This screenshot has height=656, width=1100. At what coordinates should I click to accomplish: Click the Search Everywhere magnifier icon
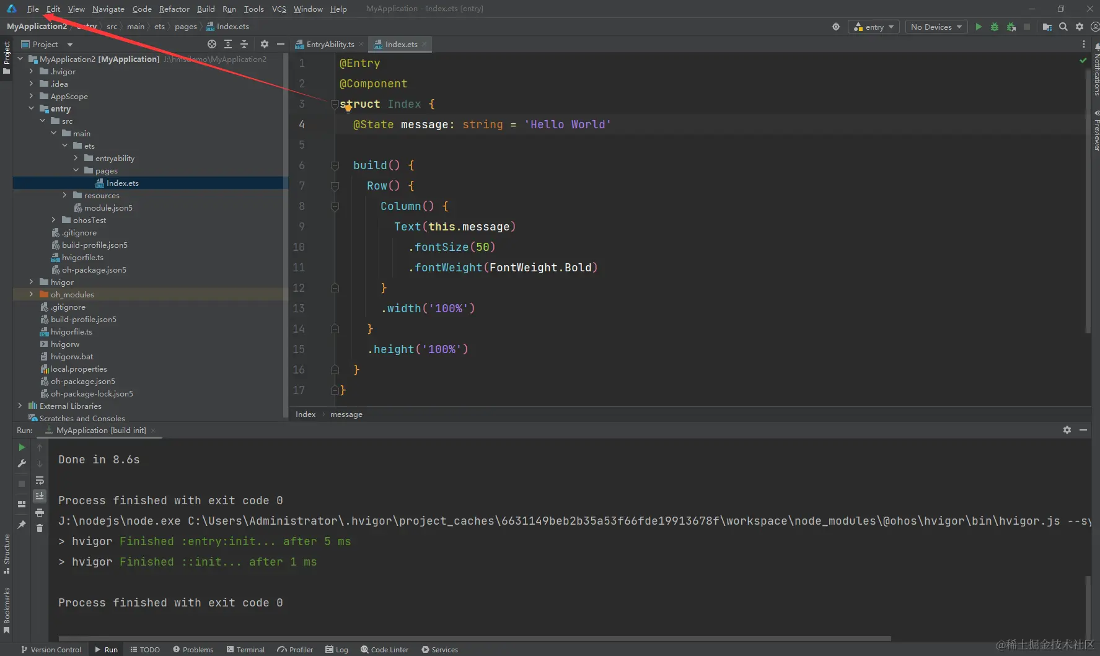pos(1063,27)
